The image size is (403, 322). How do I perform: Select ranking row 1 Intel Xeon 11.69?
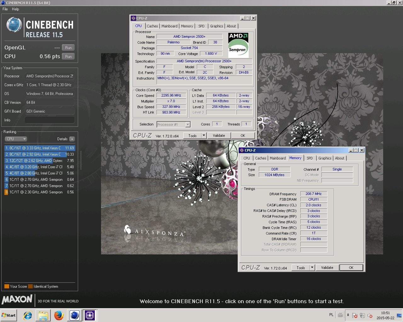(40, 148)
